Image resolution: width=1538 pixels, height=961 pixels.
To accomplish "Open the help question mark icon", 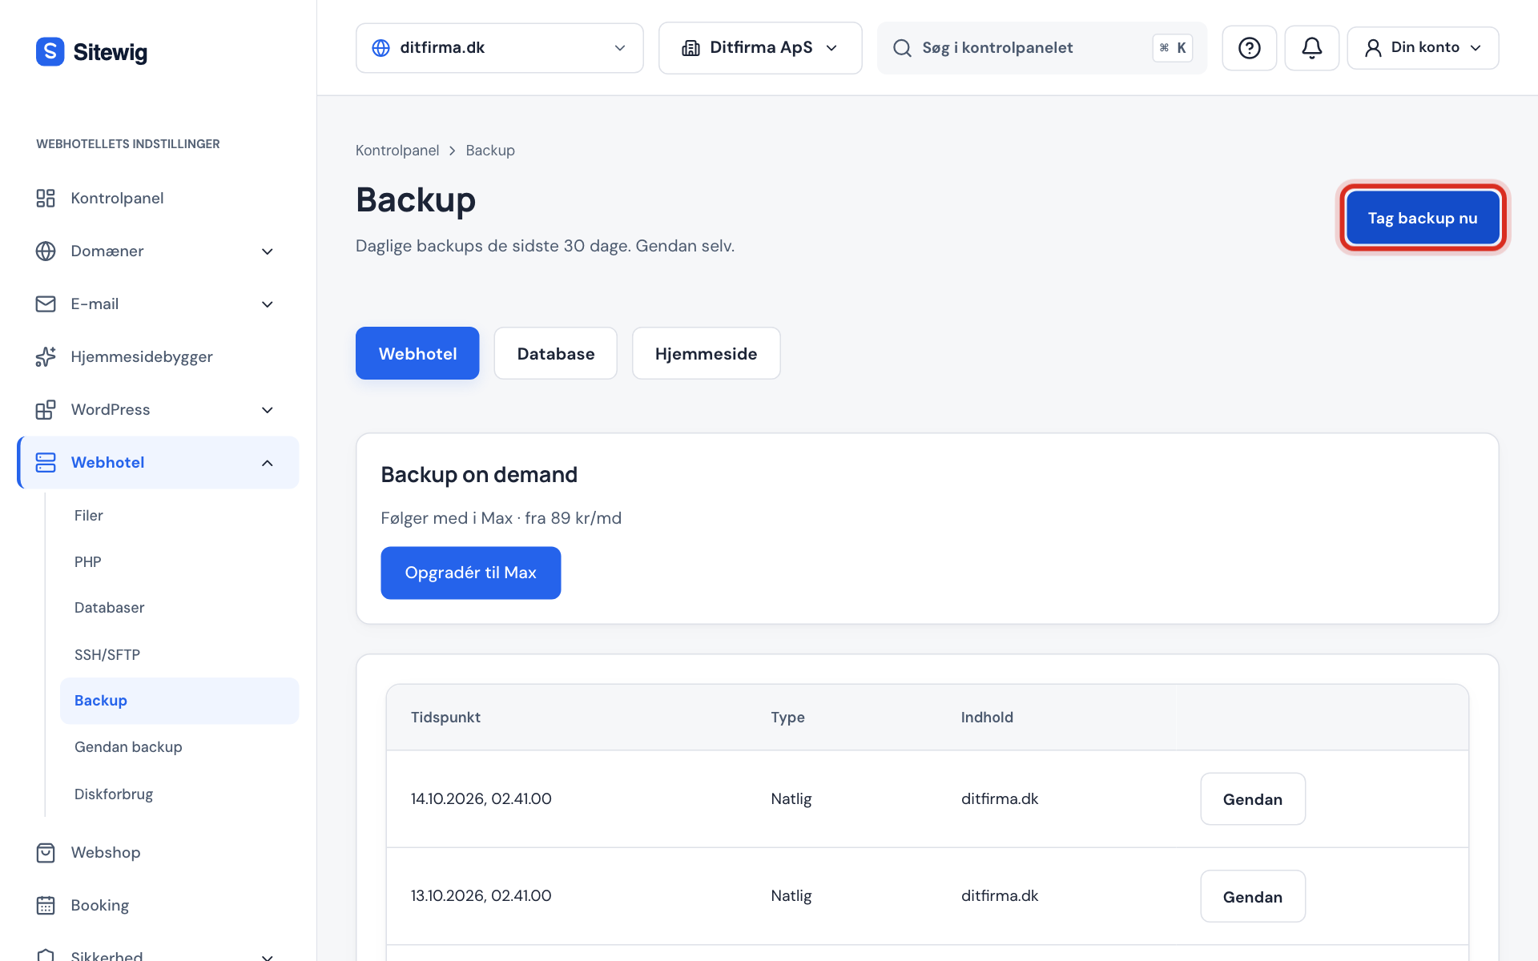I will click(x=1249, y=48).
